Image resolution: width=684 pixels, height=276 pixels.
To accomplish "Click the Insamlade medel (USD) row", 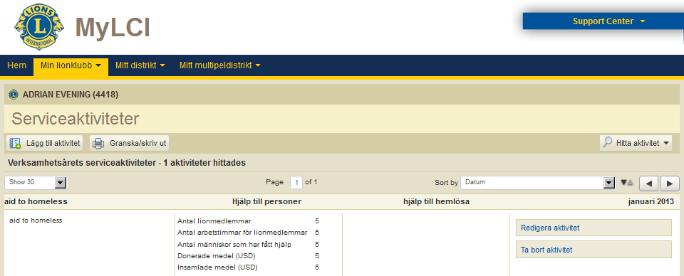I will [x=248, y=267].
